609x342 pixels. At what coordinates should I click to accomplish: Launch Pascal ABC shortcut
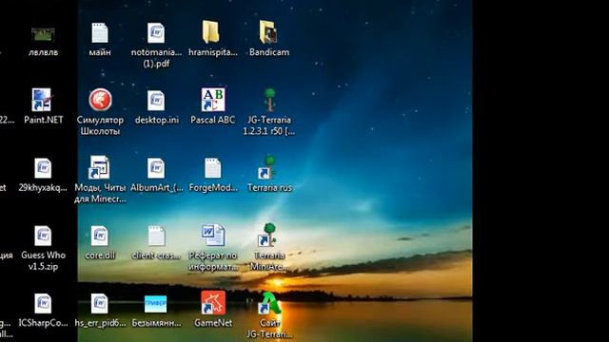coord(213,99)
